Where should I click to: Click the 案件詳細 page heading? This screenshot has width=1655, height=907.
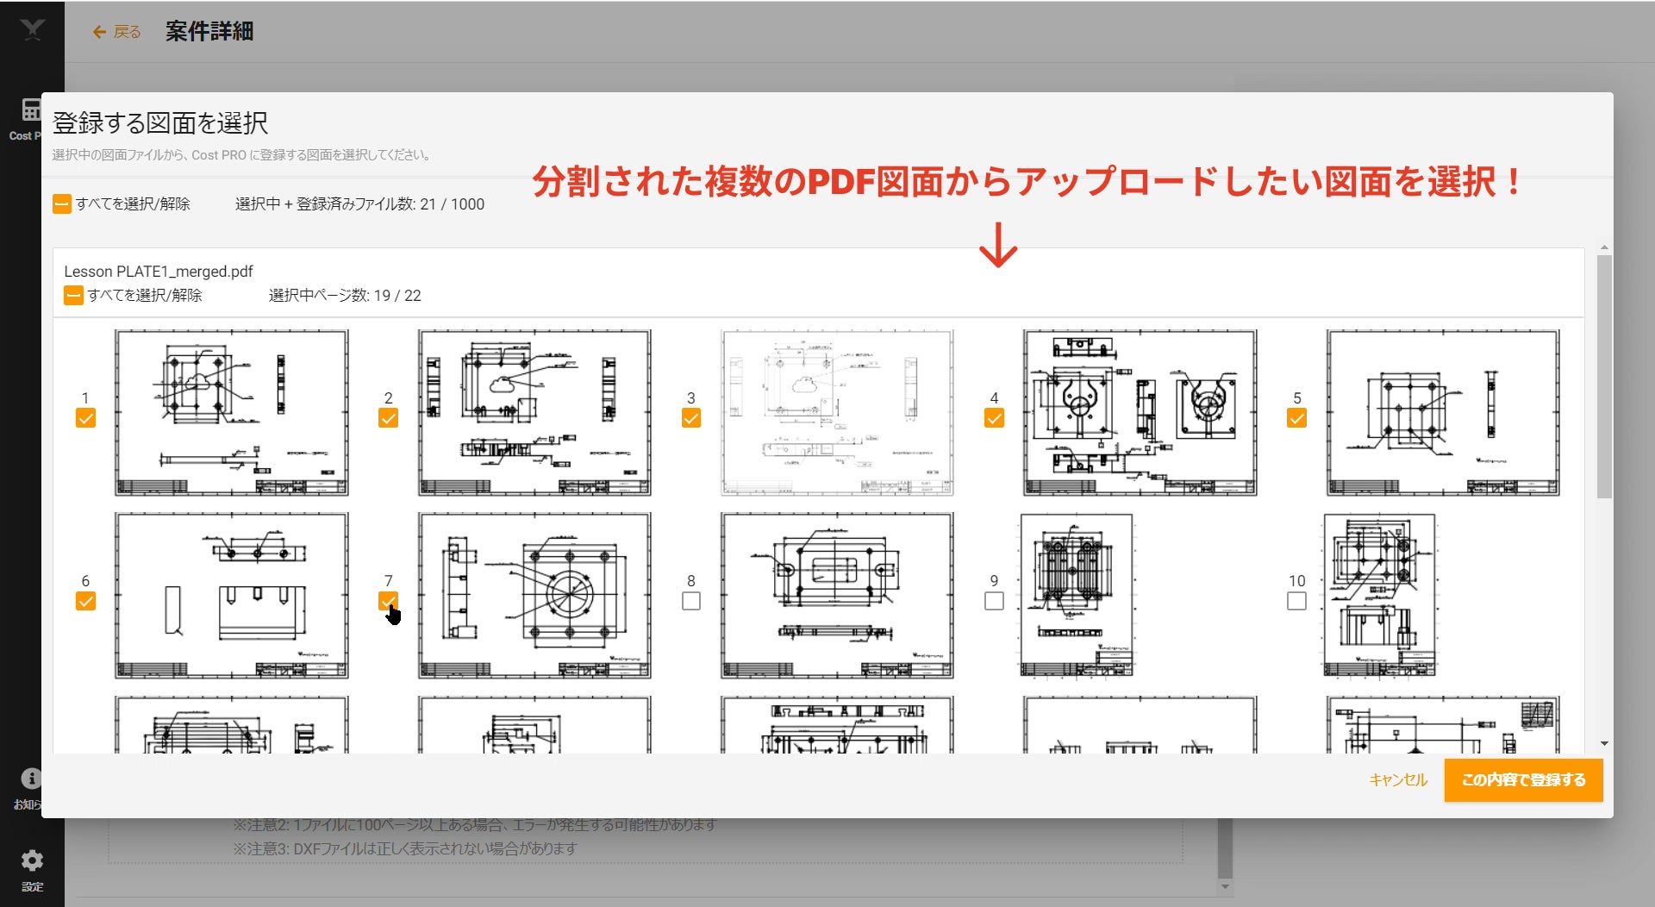(209, 32)
